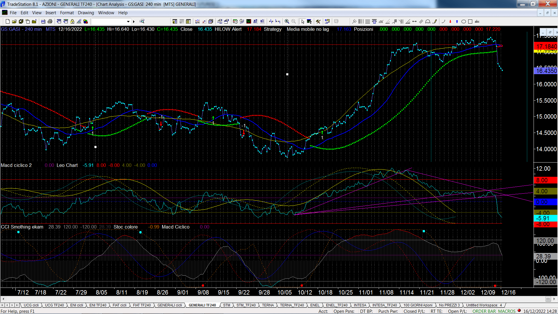Click the colored cubes icon
This screenshot has width=558, height=314.
[x=85, y=22]
